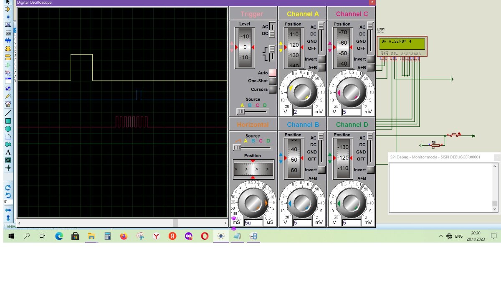Open File Explorer from the taskbar
Image resolution: width=501 pixels, height=282 pixels.
pyautogui.click(x=91, y=236)
